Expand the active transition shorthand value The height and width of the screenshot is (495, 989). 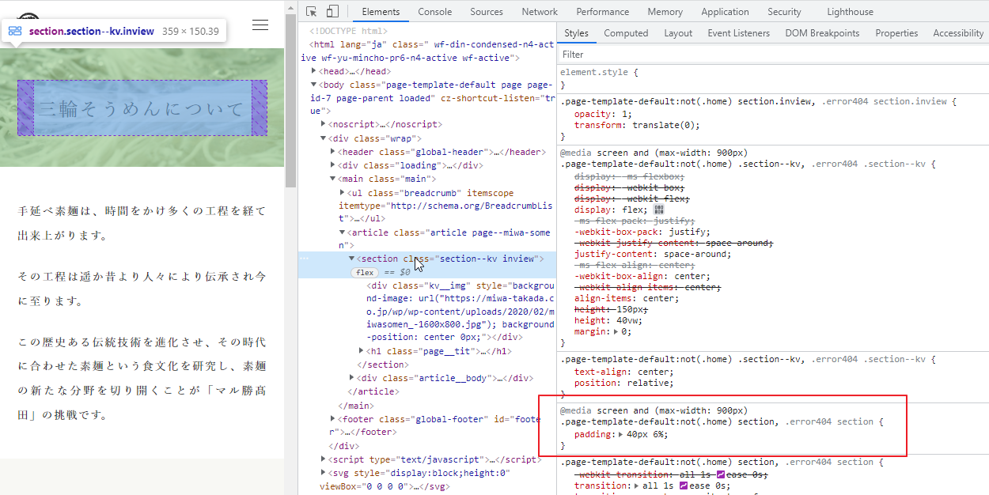637,486
